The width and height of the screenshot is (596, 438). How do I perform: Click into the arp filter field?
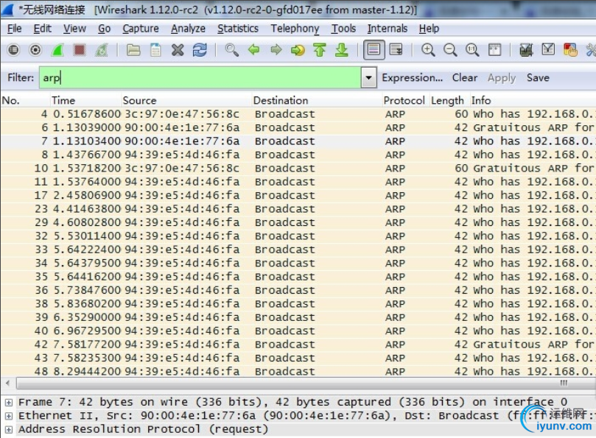pos(200,77)
